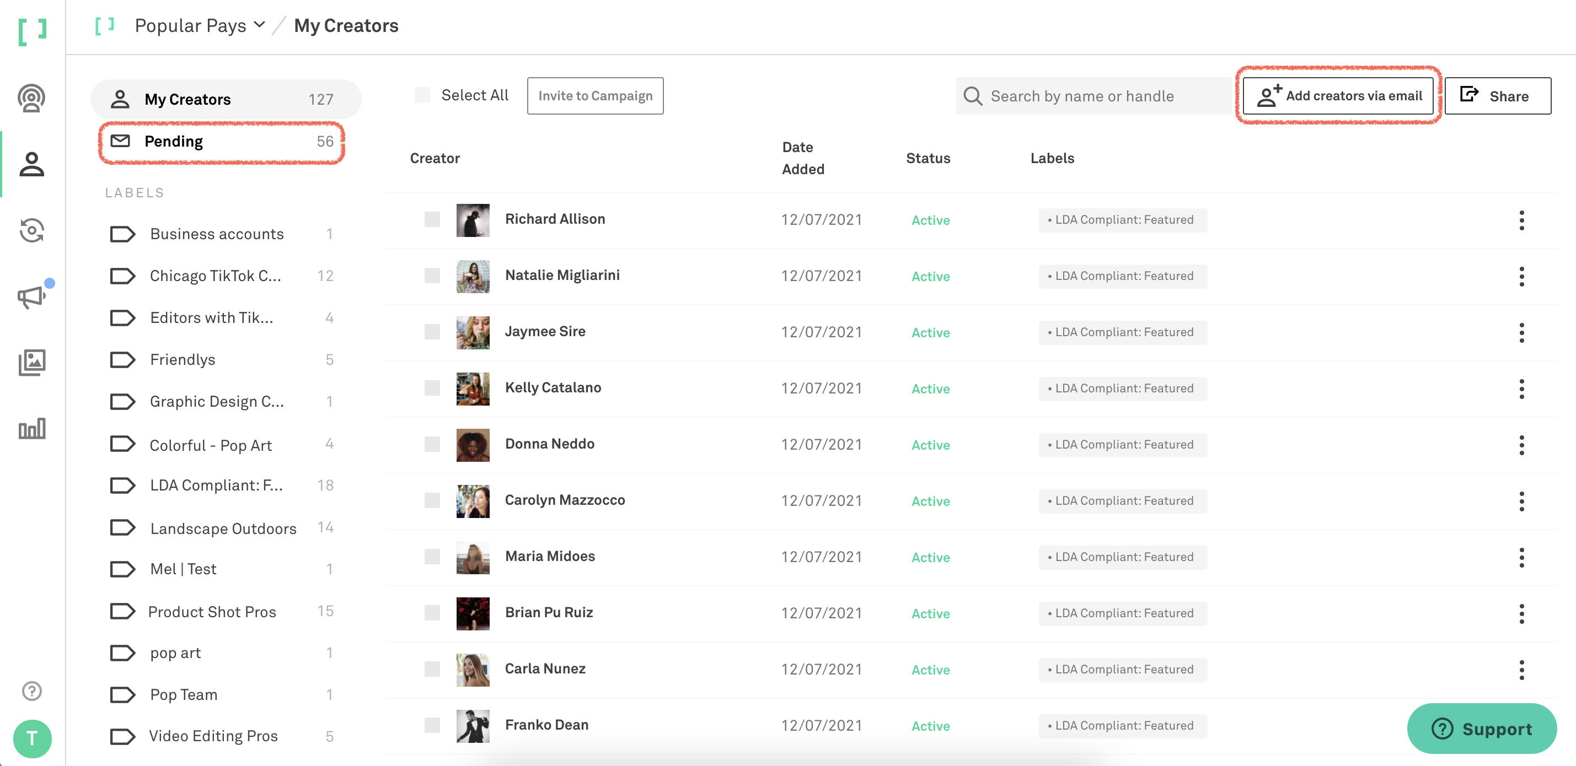The width and height of the screenshot is (1576, 766).
Task: Open the history sidebar icon
Action: pyautogui.click(x=31, y=230)
